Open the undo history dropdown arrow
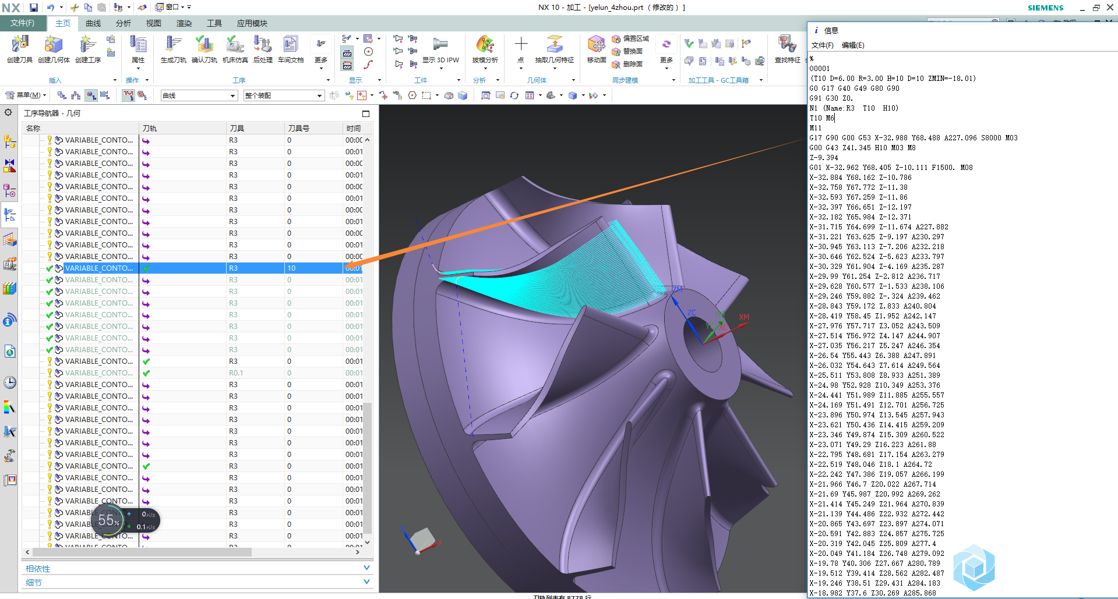1118x599 pixels. pos(61,8)
